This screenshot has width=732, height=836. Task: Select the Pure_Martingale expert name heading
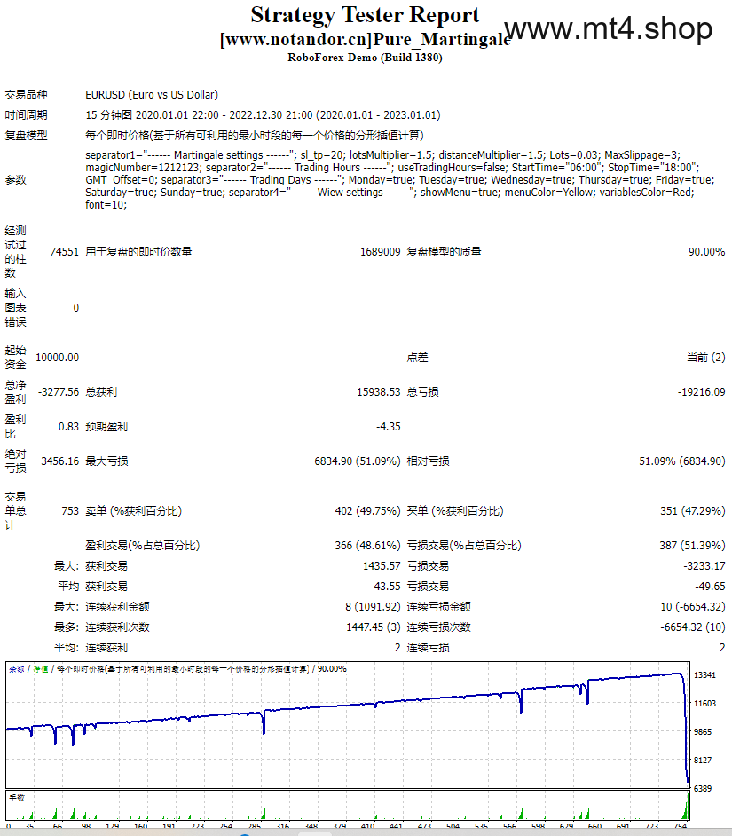[366, 39]
